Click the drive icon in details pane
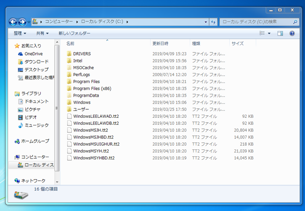Viewport: 305px width, 211px height. coord(21,195)
